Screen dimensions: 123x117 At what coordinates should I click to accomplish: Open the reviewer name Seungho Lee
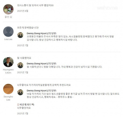[x=8, y=98]
